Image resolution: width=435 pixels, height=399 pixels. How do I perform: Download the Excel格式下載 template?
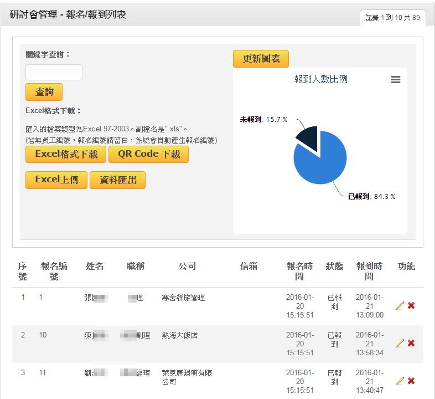[66, 154]
